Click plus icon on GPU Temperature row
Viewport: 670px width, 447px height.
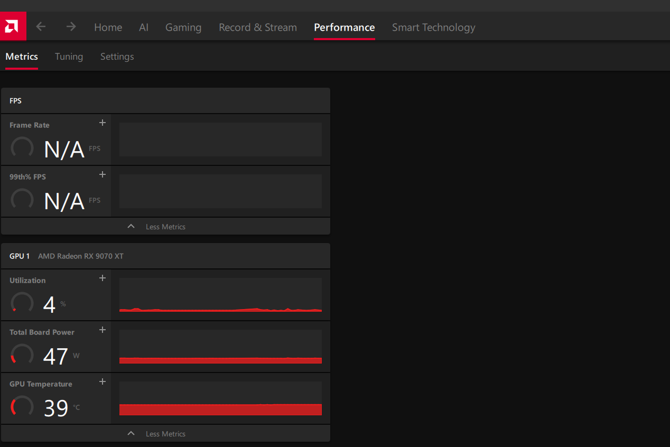pyautogui.click(x=103, y=381)
